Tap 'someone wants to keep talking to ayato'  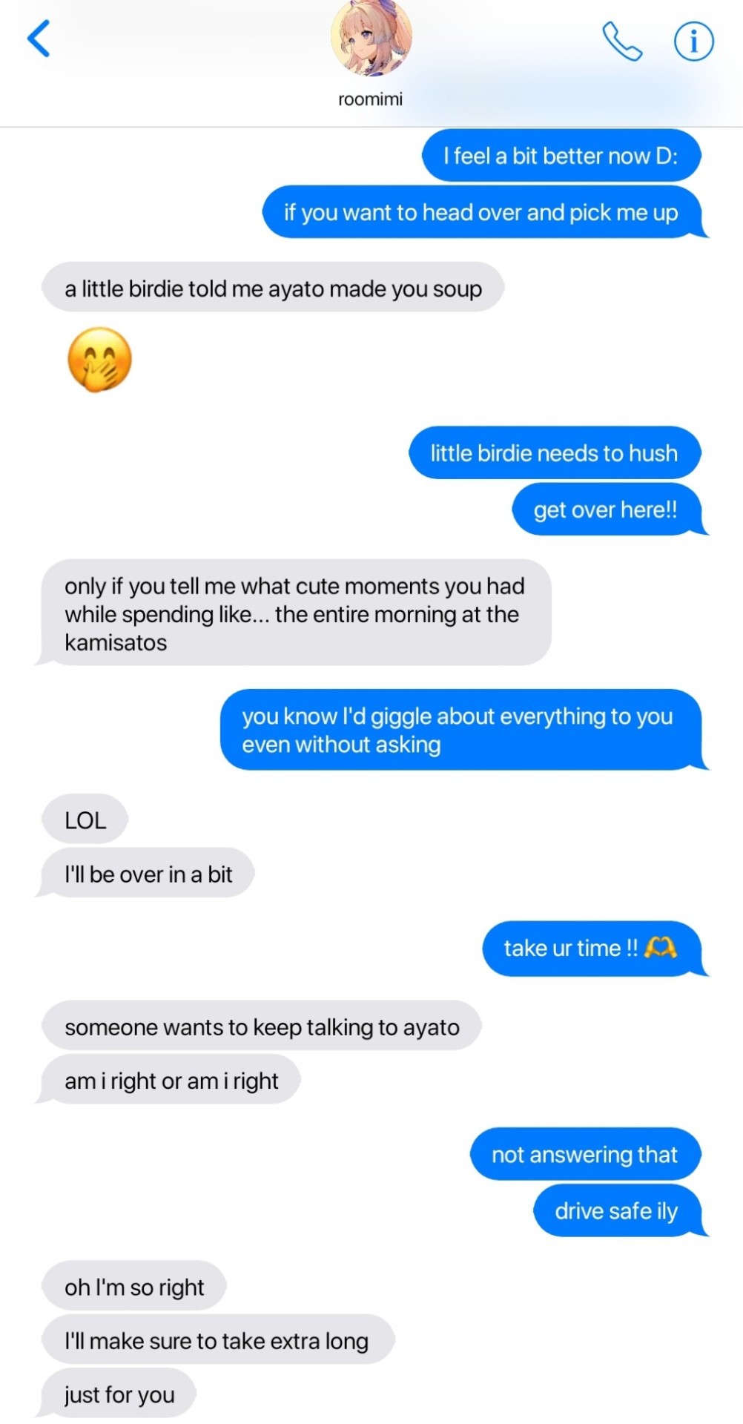tap(262, 1026)
